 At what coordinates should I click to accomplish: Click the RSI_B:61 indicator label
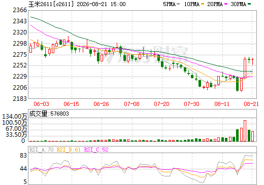[x=69, y=150]
